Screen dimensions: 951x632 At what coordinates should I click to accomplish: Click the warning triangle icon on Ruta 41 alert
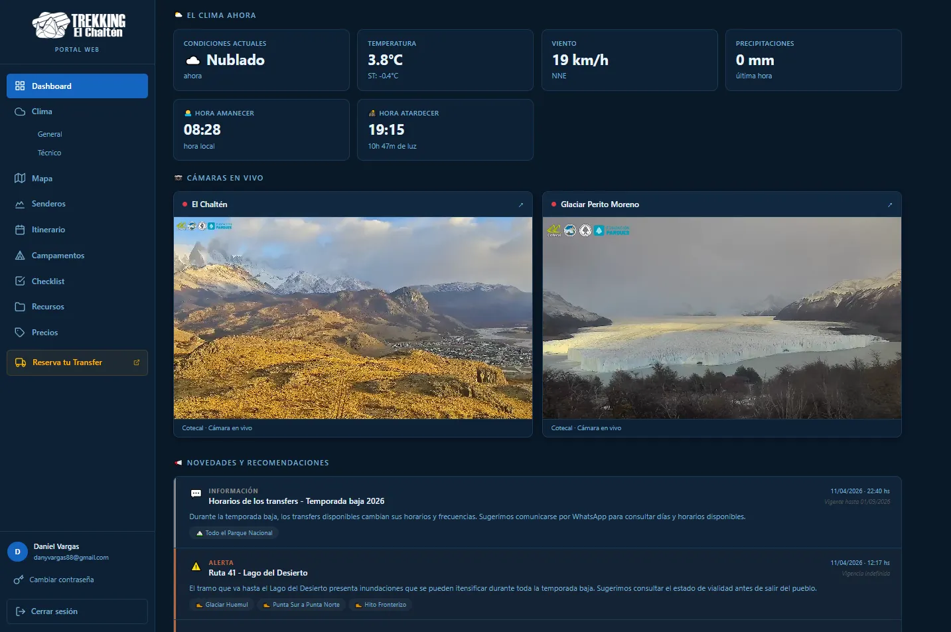[196, 567]
